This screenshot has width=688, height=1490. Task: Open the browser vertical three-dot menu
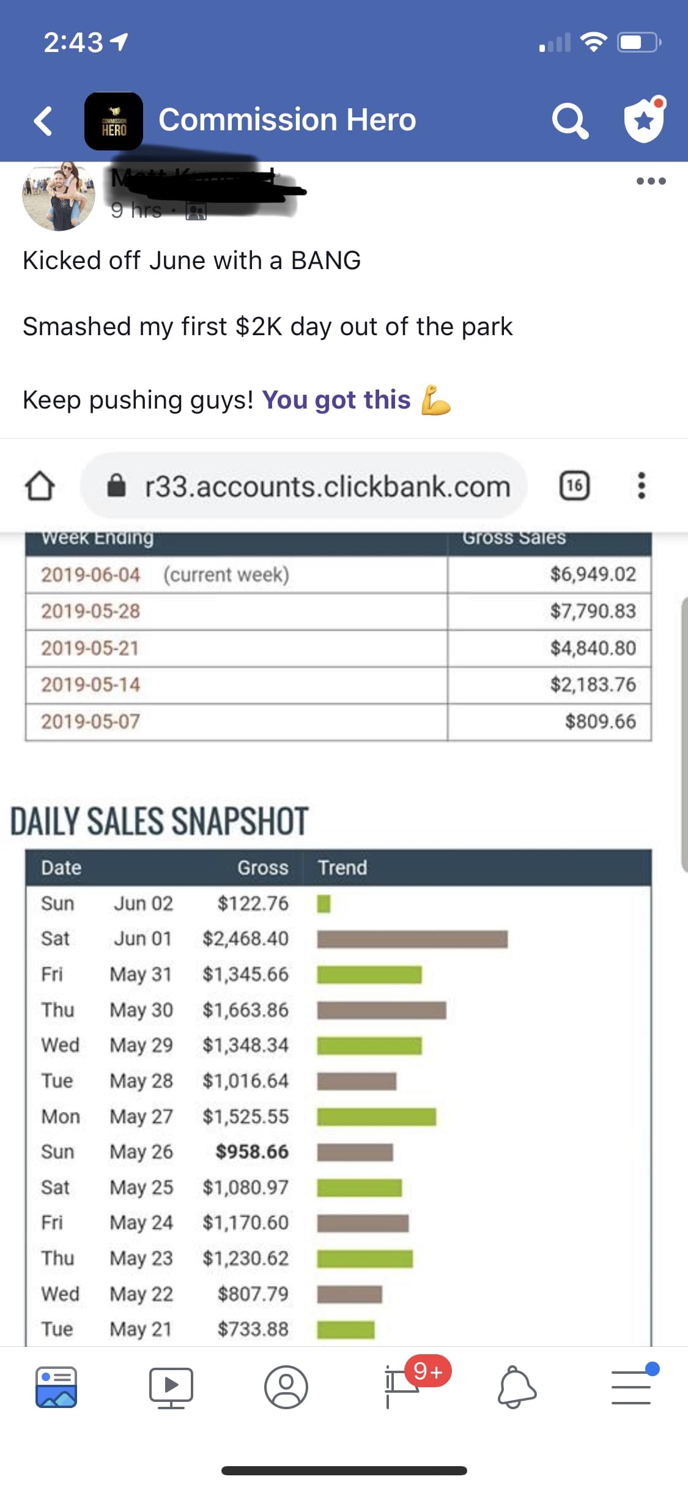(641, 486)
